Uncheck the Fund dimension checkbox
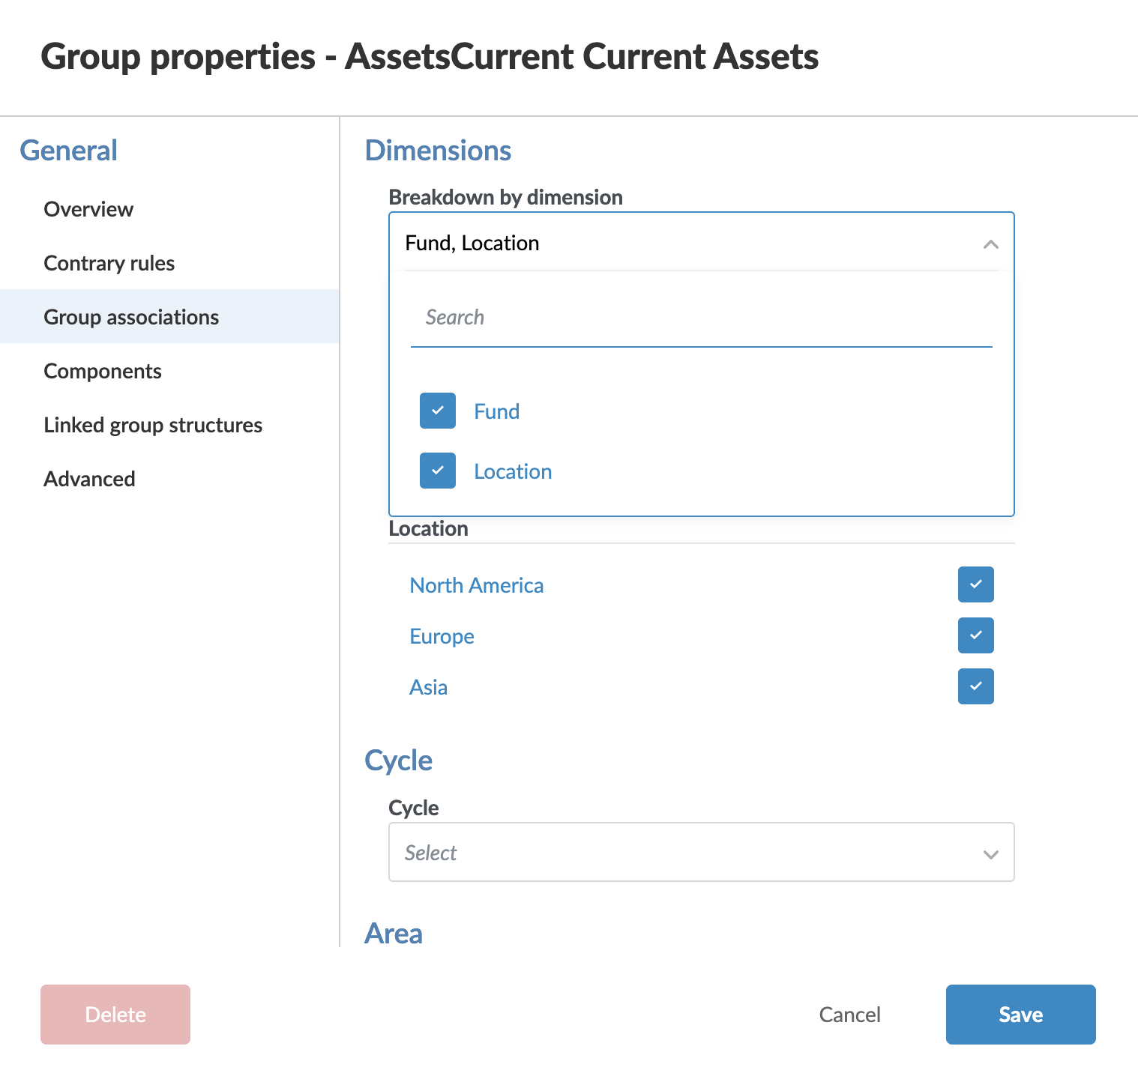 438,411
